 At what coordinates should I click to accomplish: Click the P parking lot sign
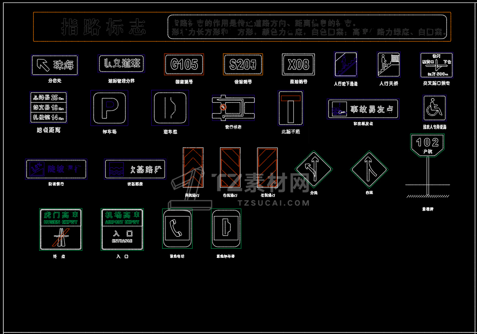(x=109, y=108)
